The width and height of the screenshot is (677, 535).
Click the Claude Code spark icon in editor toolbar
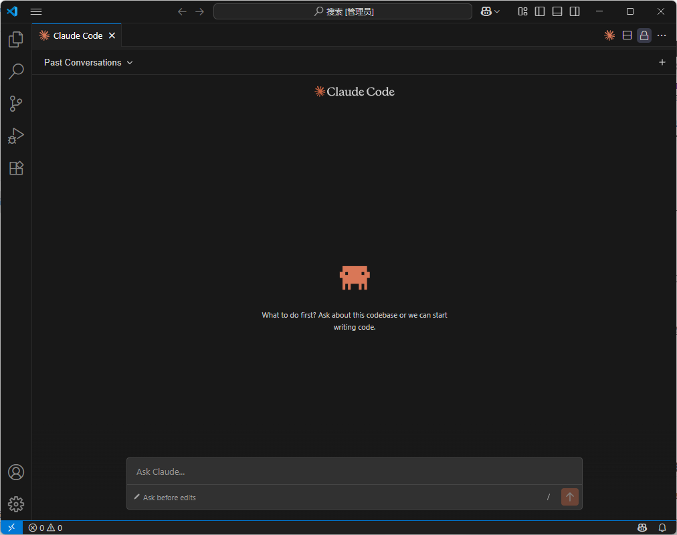coord(609,35)
